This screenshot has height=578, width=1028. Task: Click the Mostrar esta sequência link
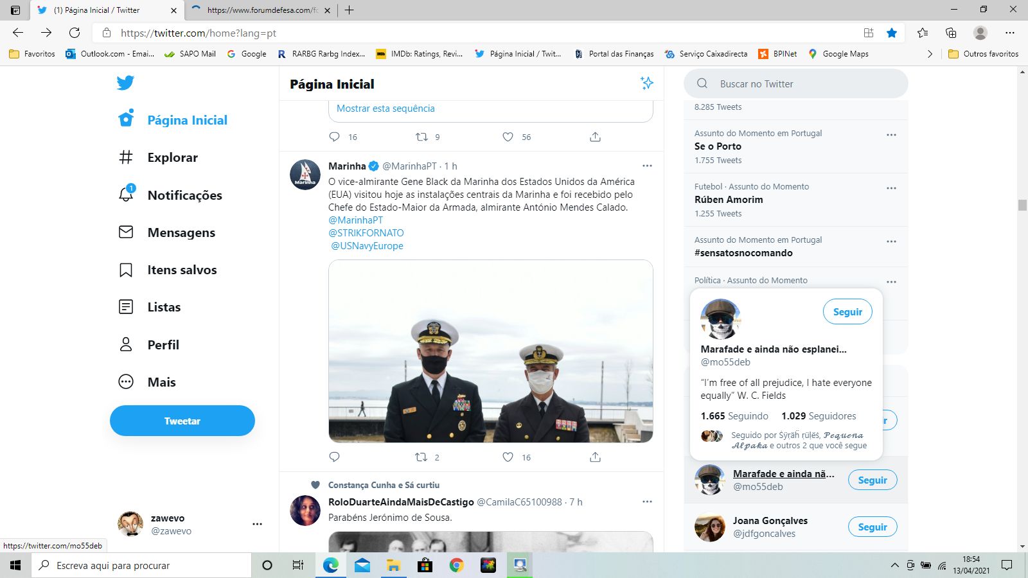[x=385, y=109]
